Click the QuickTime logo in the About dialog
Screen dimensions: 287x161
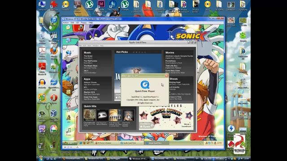145,85
